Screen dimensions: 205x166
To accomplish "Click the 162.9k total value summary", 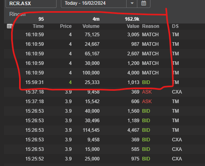I will point(132,19).
